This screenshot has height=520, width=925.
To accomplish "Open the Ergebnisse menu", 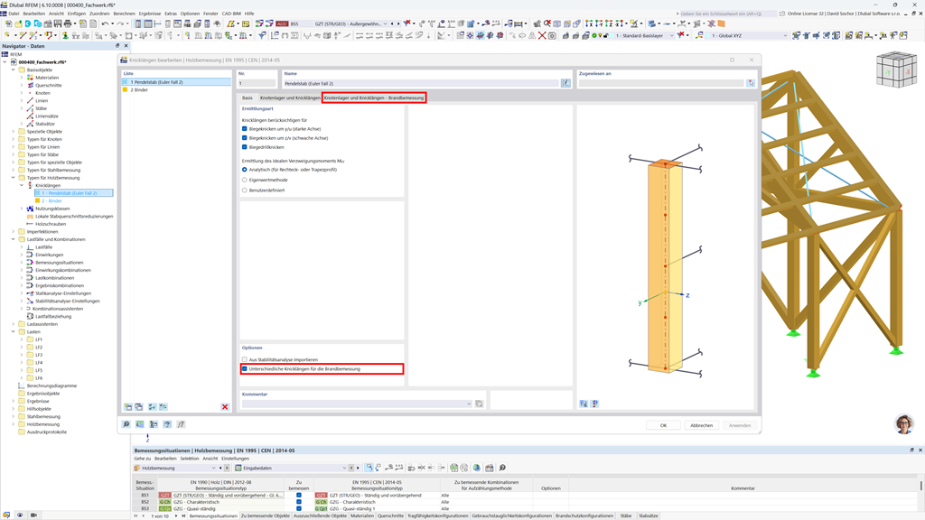I will pos(150,13).
